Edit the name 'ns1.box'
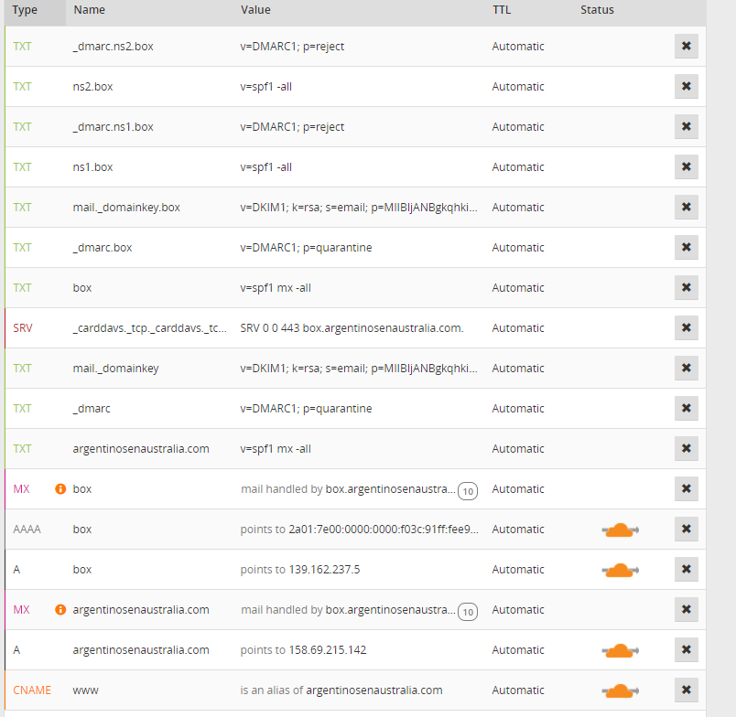 tap(93, 167)
